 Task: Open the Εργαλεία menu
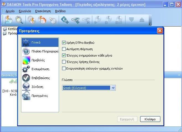(25, 11)
